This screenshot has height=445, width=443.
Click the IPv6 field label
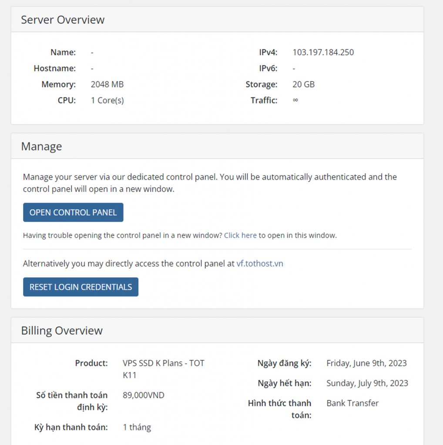point(268,69)
